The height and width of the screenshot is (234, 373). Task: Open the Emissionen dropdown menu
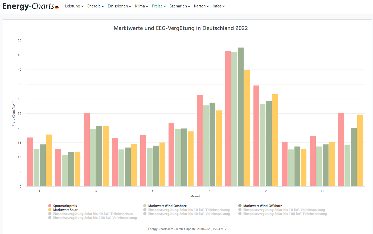pos(119,6)
